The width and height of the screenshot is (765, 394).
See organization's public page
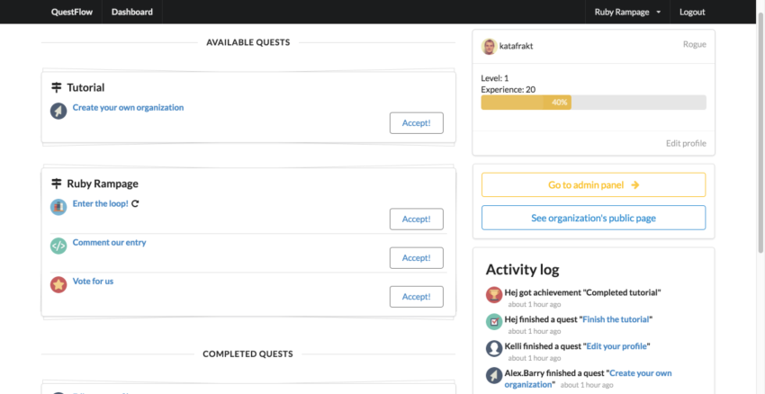[x=593, y=218]
